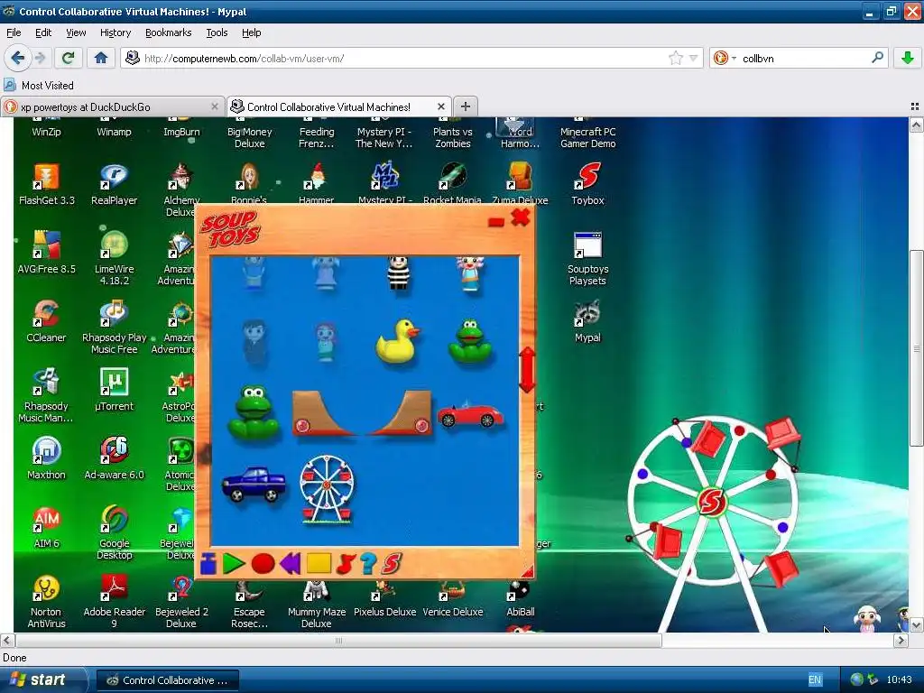Go back with the browser back arrow
924x693 pixels.
(17, 58)
